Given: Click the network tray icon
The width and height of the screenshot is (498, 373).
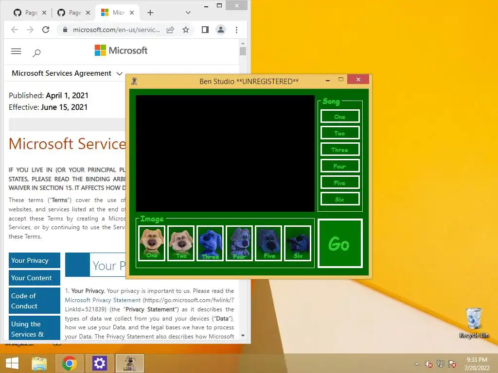Looking at the screenshot, I should pyautogui.click(x=441, y=364).
